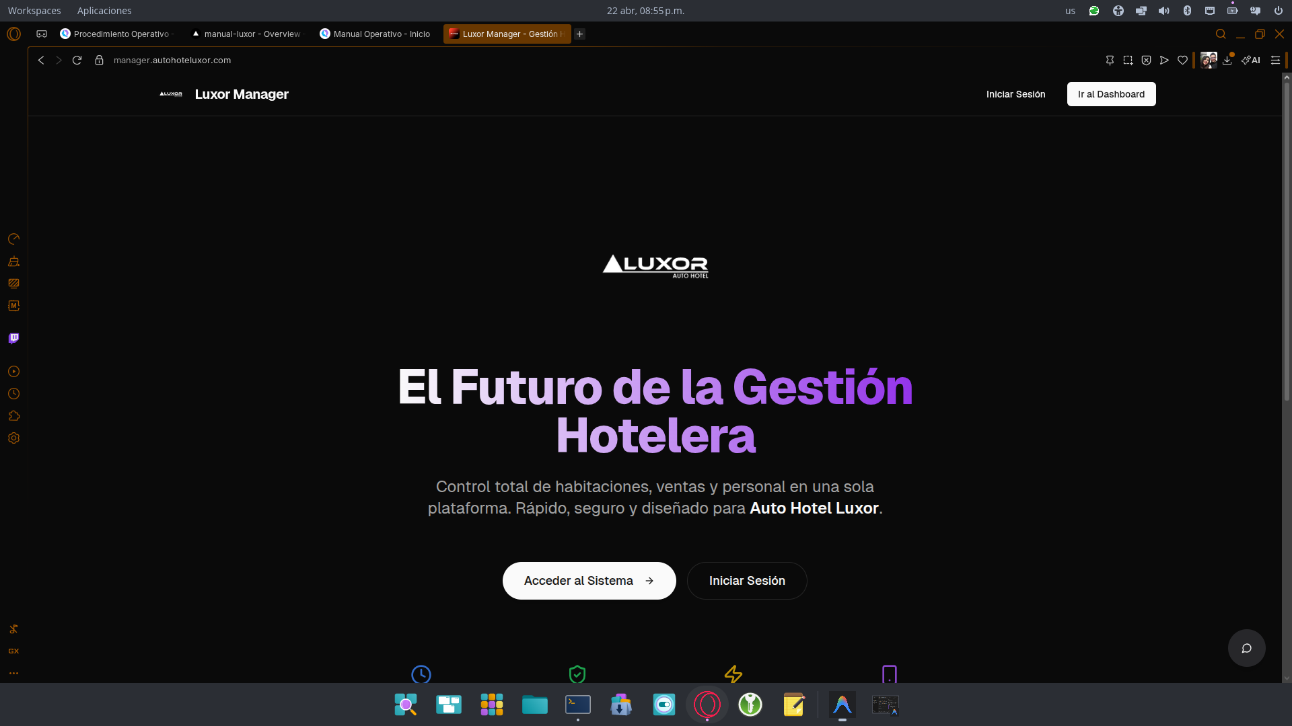Open the snapshot capture tool
1292x726 pixels.
1128,61
